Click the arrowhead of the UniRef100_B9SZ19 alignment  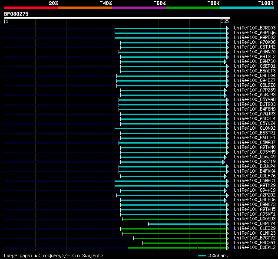(224, 162)
